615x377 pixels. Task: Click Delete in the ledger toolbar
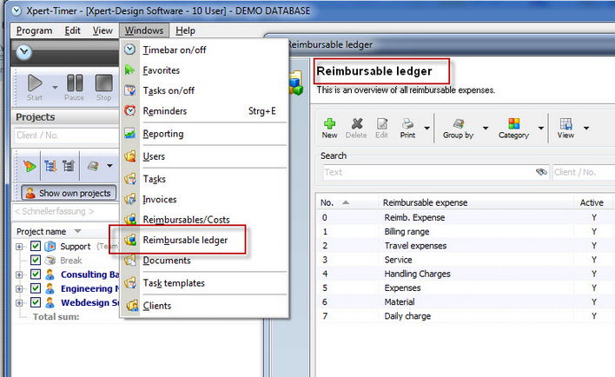coord(356,129)
